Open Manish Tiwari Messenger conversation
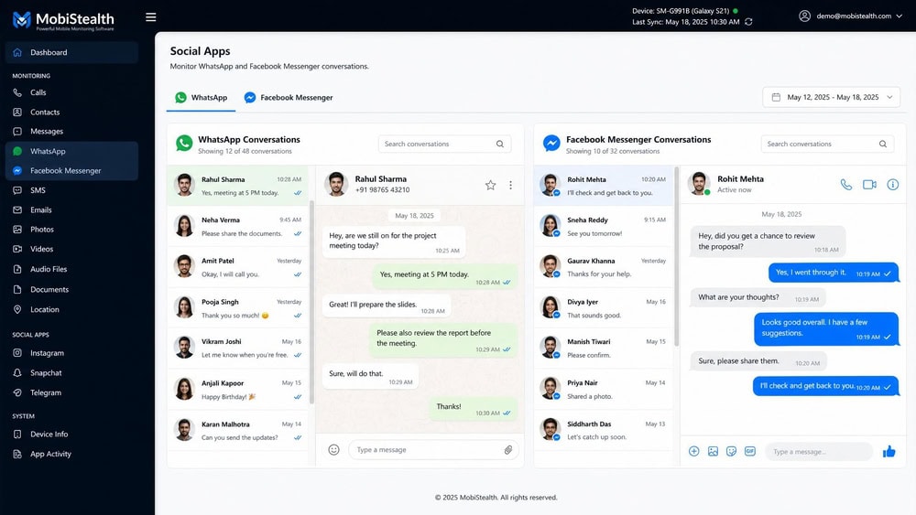Viewport: 916px width, 515px height. pyautogui.click(x=604, y=349)
